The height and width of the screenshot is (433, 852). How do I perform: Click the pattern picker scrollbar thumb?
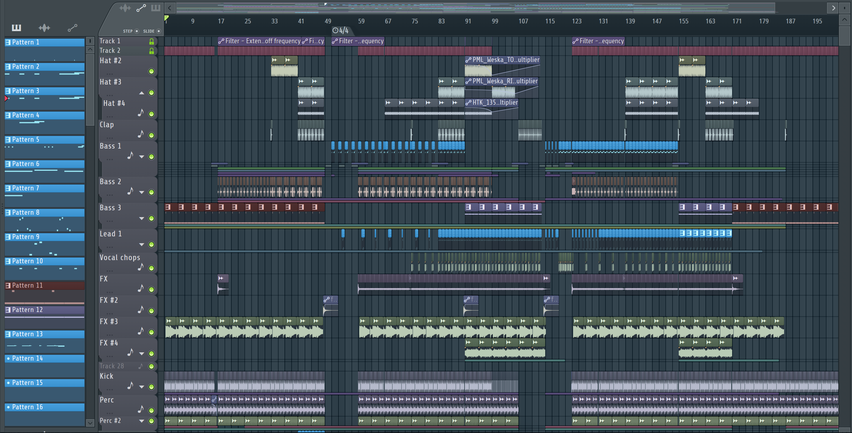click(90, 89)
